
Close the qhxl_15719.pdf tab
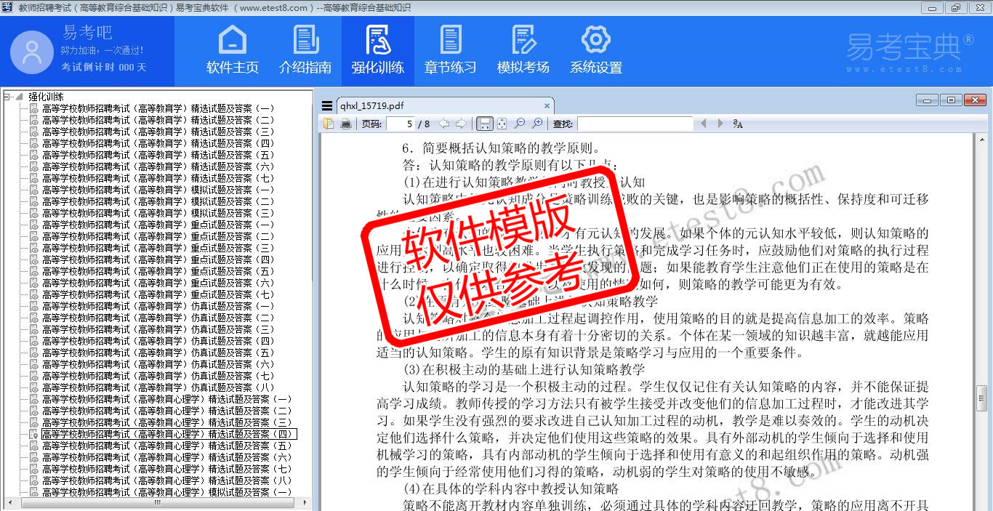pyautogui.click(x=547, y=106)
